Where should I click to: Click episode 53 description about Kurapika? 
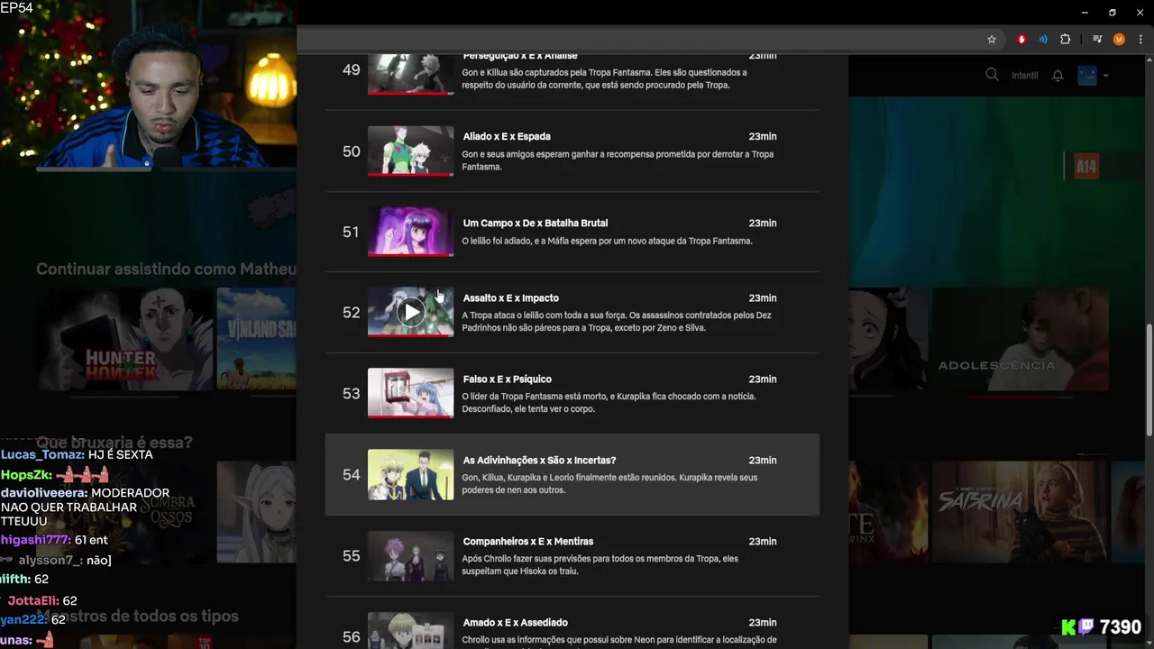tap(609, 403)
